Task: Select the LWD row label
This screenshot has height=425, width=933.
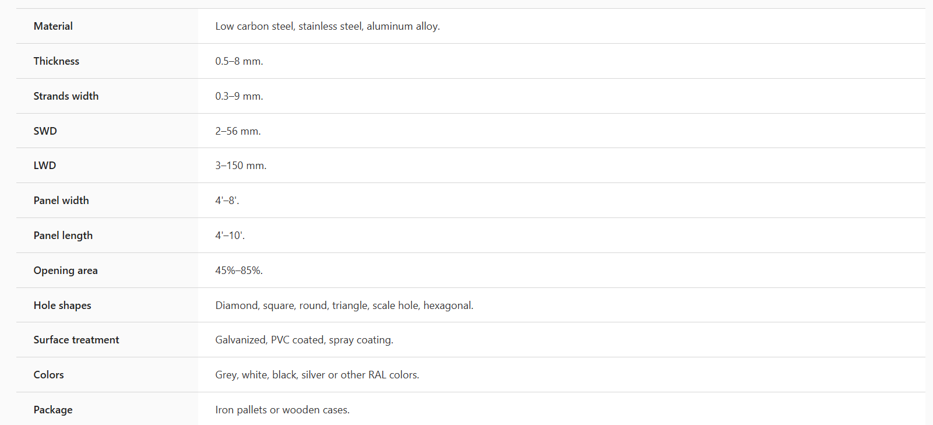Action: pyautogui.click(x=44, y=166)
